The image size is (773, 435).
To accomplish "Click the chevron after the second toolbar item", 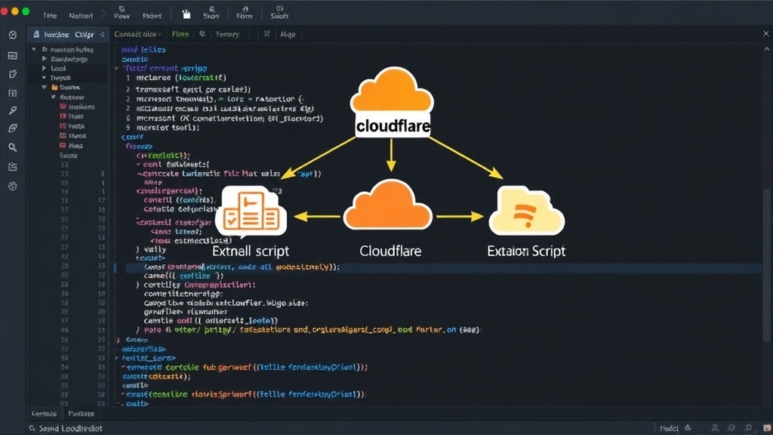I will [x=103, y=15].
